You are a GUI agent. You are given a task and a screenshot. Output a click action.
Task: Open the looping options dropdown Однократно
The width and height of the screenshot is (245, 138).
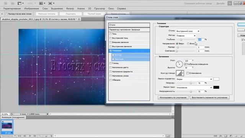pos(8,136)
